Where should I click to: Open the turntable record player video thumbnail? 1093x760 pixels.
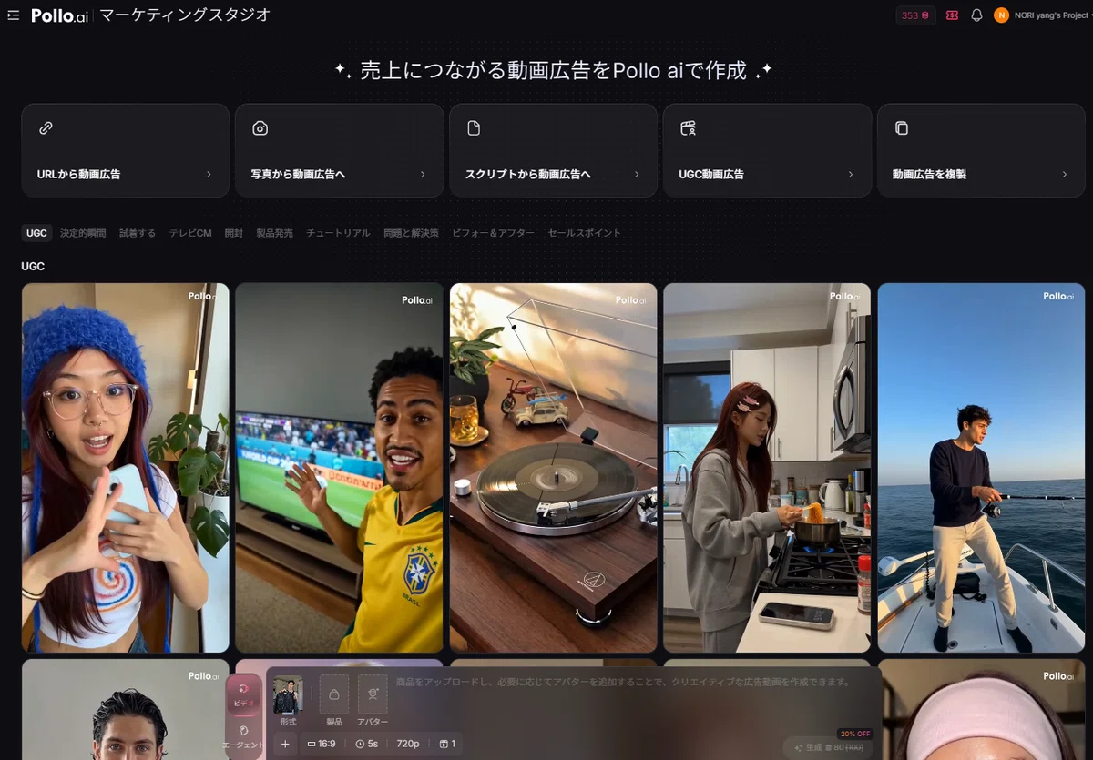(x=553, y=468)
